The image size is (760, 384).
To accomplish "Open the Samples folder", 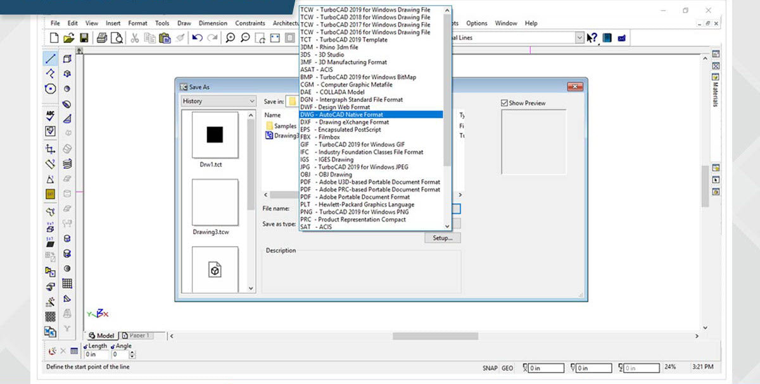I will point(284,126).
